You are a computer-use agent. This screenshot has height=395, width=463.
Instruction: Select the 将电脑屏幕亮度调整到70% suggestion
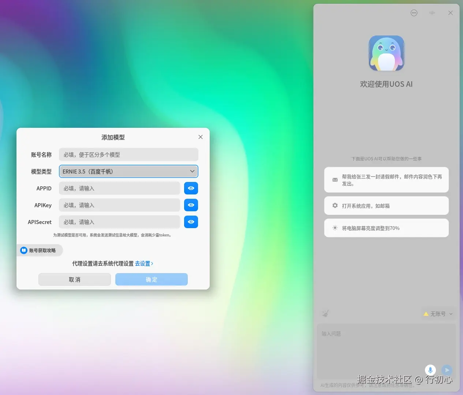coord(387,228)
